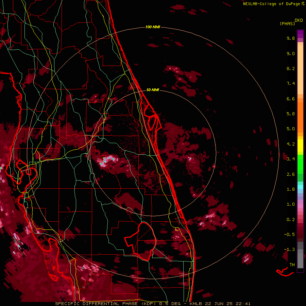Click the -0.5 legend value
This screenshot has width=306, height=306.
(x=289, y=235)
